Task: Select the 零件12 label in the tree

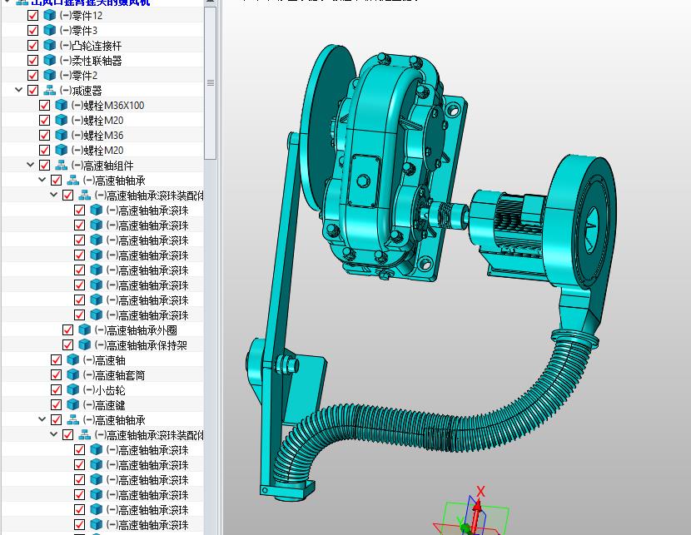Action: 81,16
